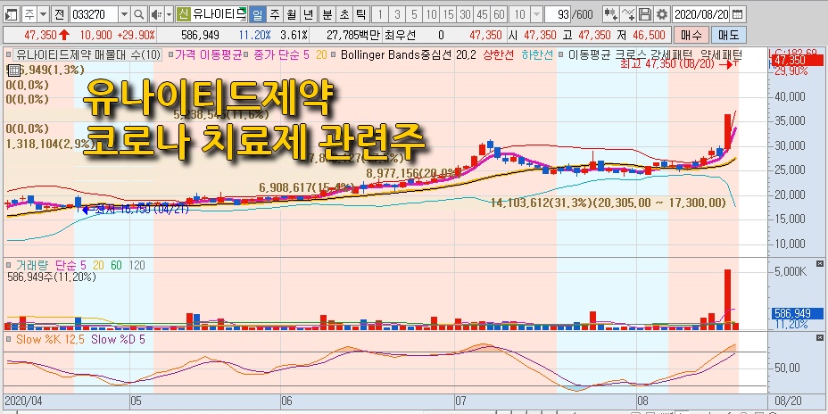Select interval 5 button
This screenshot has width=828, height=414.
(414, 14)
